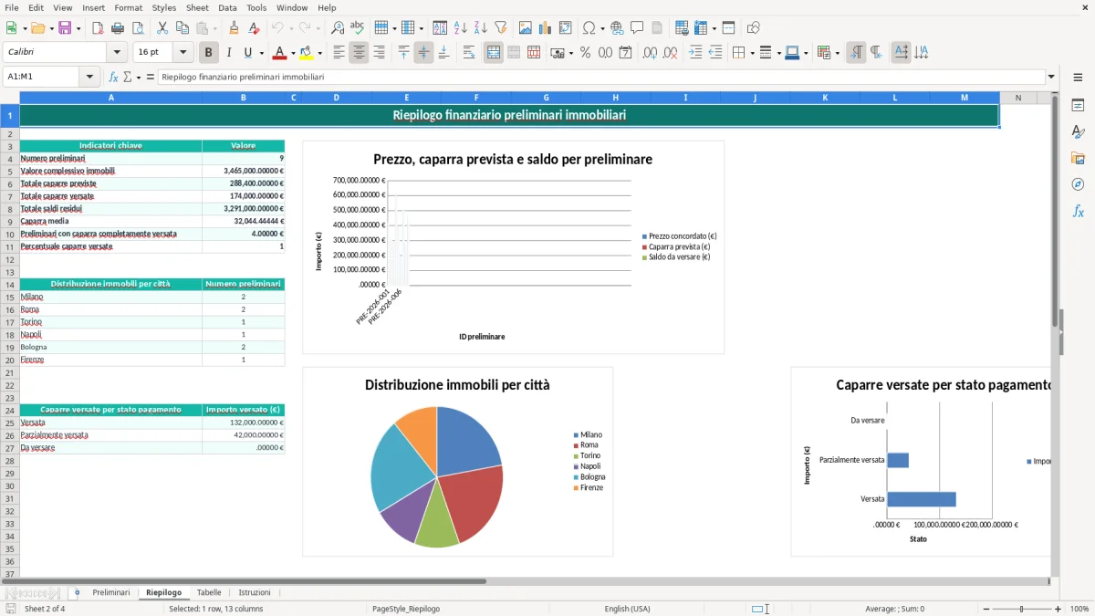Click the Copy icon

tap(182, 28)
